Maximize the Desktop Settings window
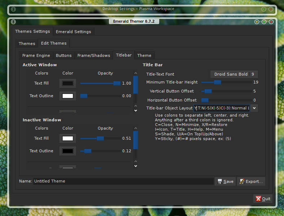 263,9
